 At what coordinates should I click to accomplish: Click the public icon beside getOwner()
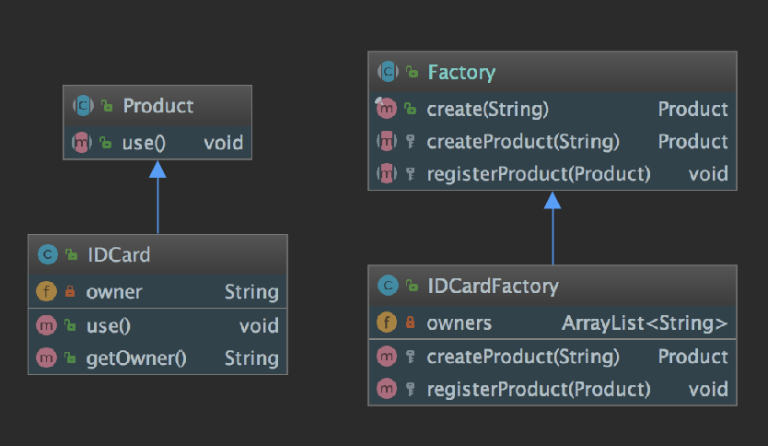[71, 358]
